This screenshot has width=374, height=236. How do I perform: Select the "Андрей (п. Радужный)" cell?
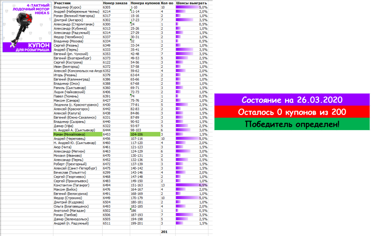click(x=77, y=223)
